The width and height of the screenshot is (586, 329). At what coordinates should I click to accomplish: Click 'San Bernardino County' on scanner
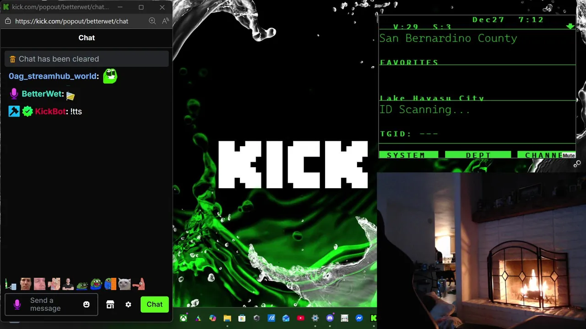click(x=448, y=38)
